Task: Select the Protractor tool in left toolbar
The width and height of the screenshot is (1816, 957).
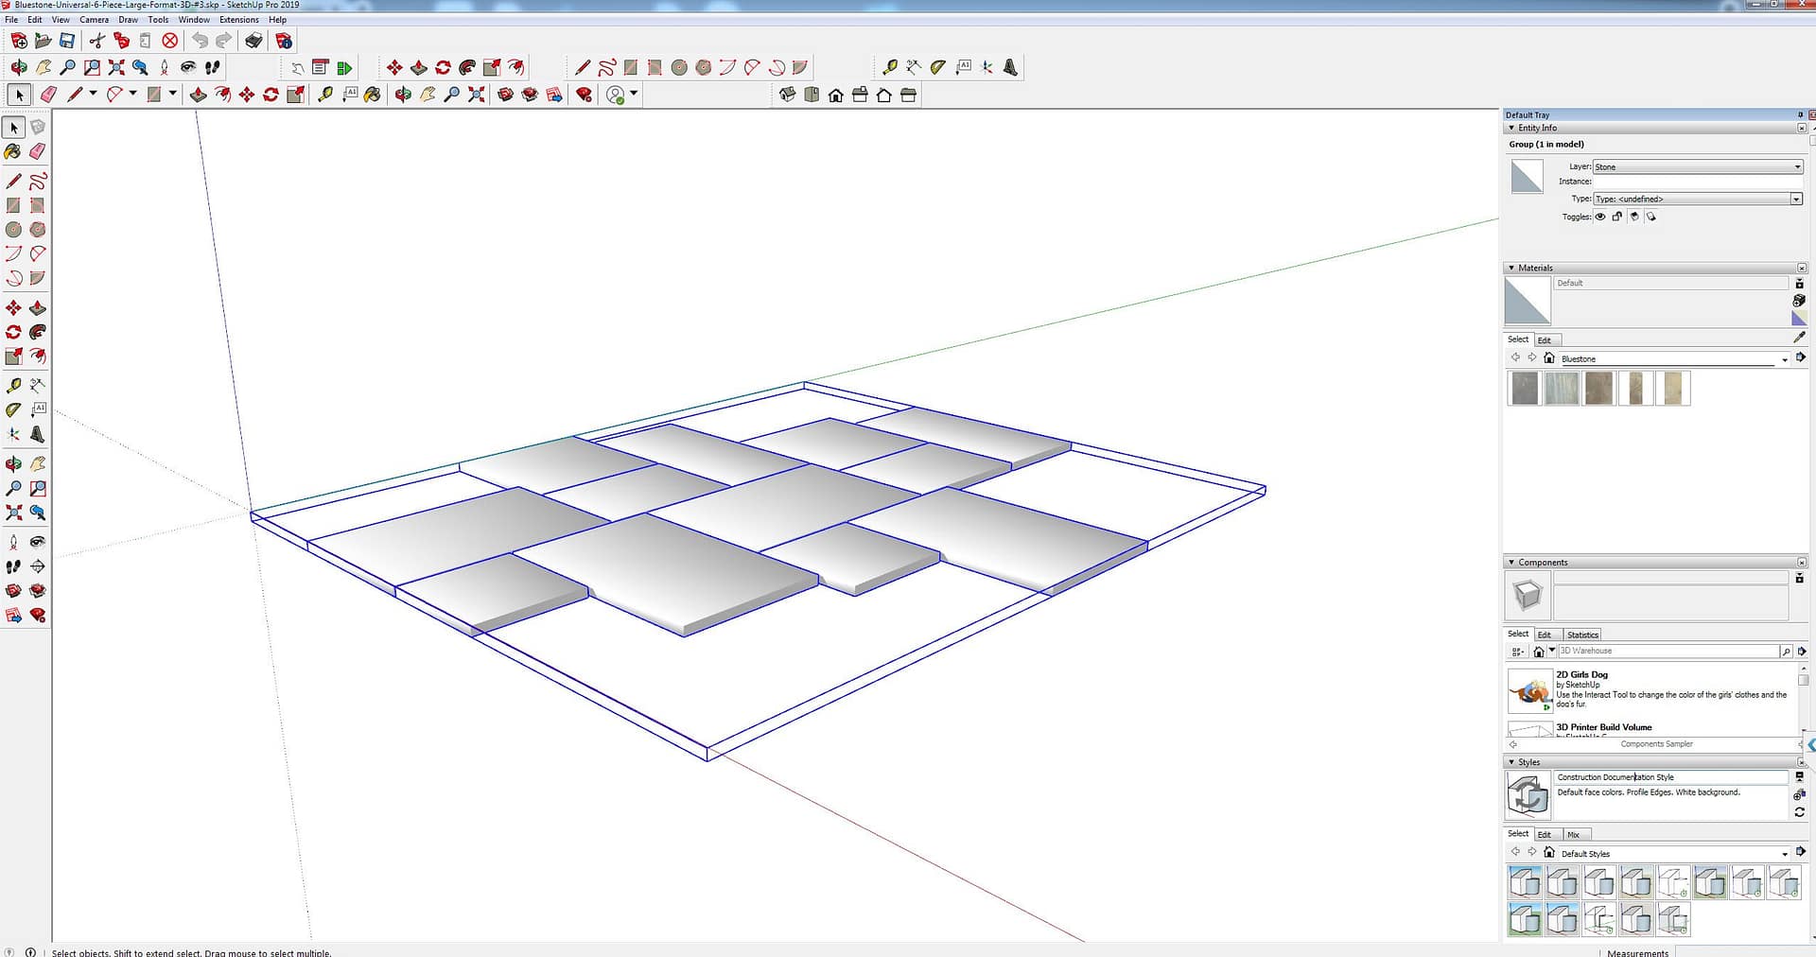Action: click(x=13, y=409)
